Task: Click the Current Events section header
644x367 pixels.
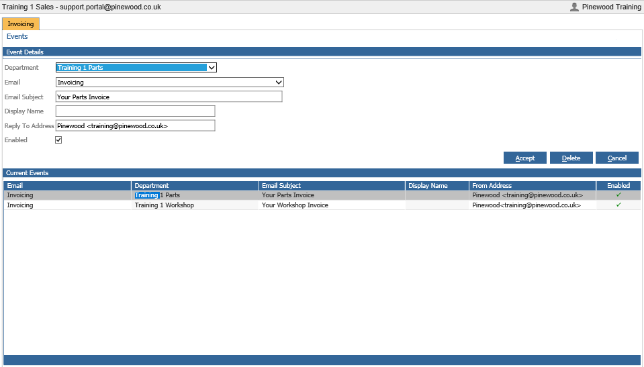Action: coord(322,173)
